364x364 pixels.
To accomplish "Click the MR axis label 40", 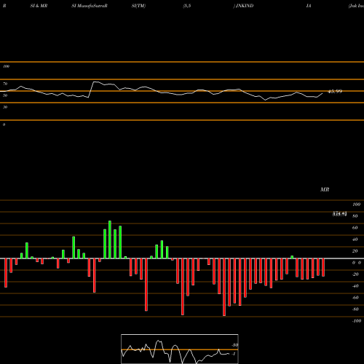I will tap(355, 240).
